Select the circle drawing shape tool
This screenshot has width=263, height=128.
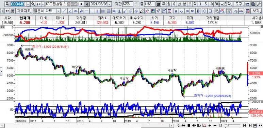(204, 11)
